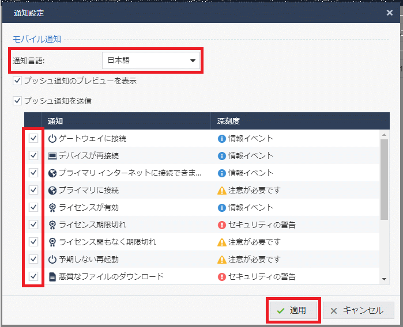Image resolution: width=403 pixels, height=327 pixels.
Task: Click globe icon beside プライマリに接続
Action: 52,190
